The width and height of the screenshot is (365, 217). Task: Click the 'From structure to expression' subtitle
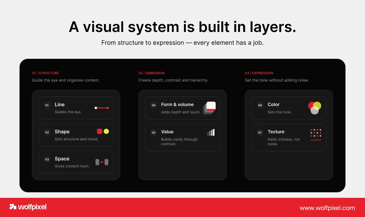coord(182,43)
